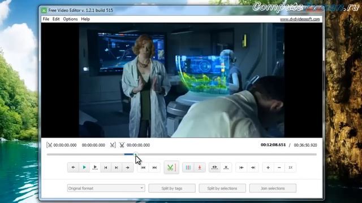Click selection end scissors bracket icon
The height and width of the screenshot is (203, 362).
[x=113, y=145]
